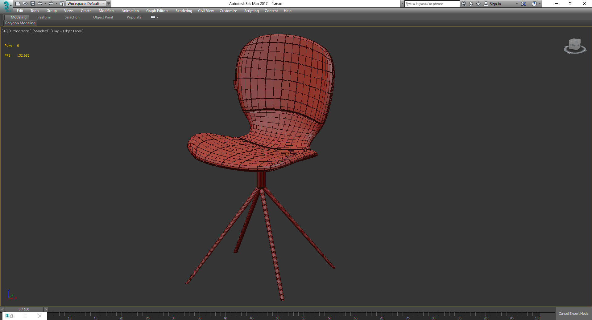Expand the Polygon Modeling panel
This screenshot has height=320, width=592.
point(20,23)
